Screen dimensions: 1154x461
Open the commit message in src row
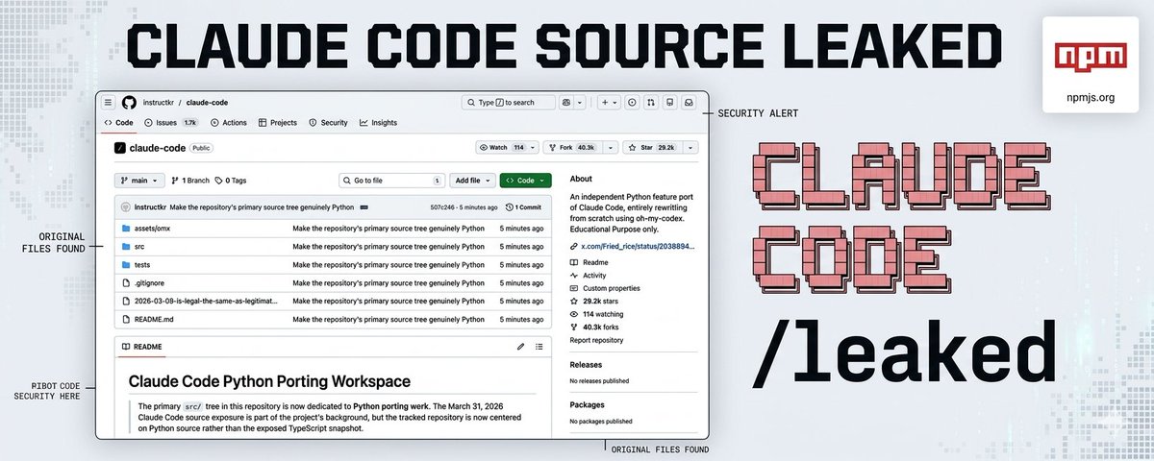click(389, 246)
